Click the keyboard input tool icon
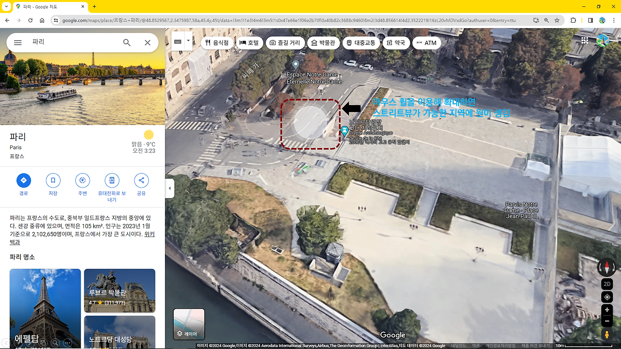This screenshot has width=621, height=349. (x=178, y=42)
